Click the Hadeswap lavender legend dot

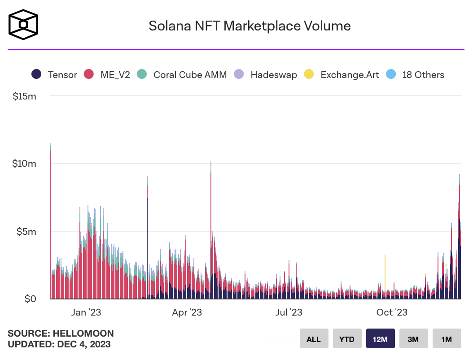point(239,74)
